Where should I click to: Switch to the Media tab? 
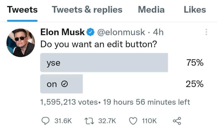[x=151, y=10]
